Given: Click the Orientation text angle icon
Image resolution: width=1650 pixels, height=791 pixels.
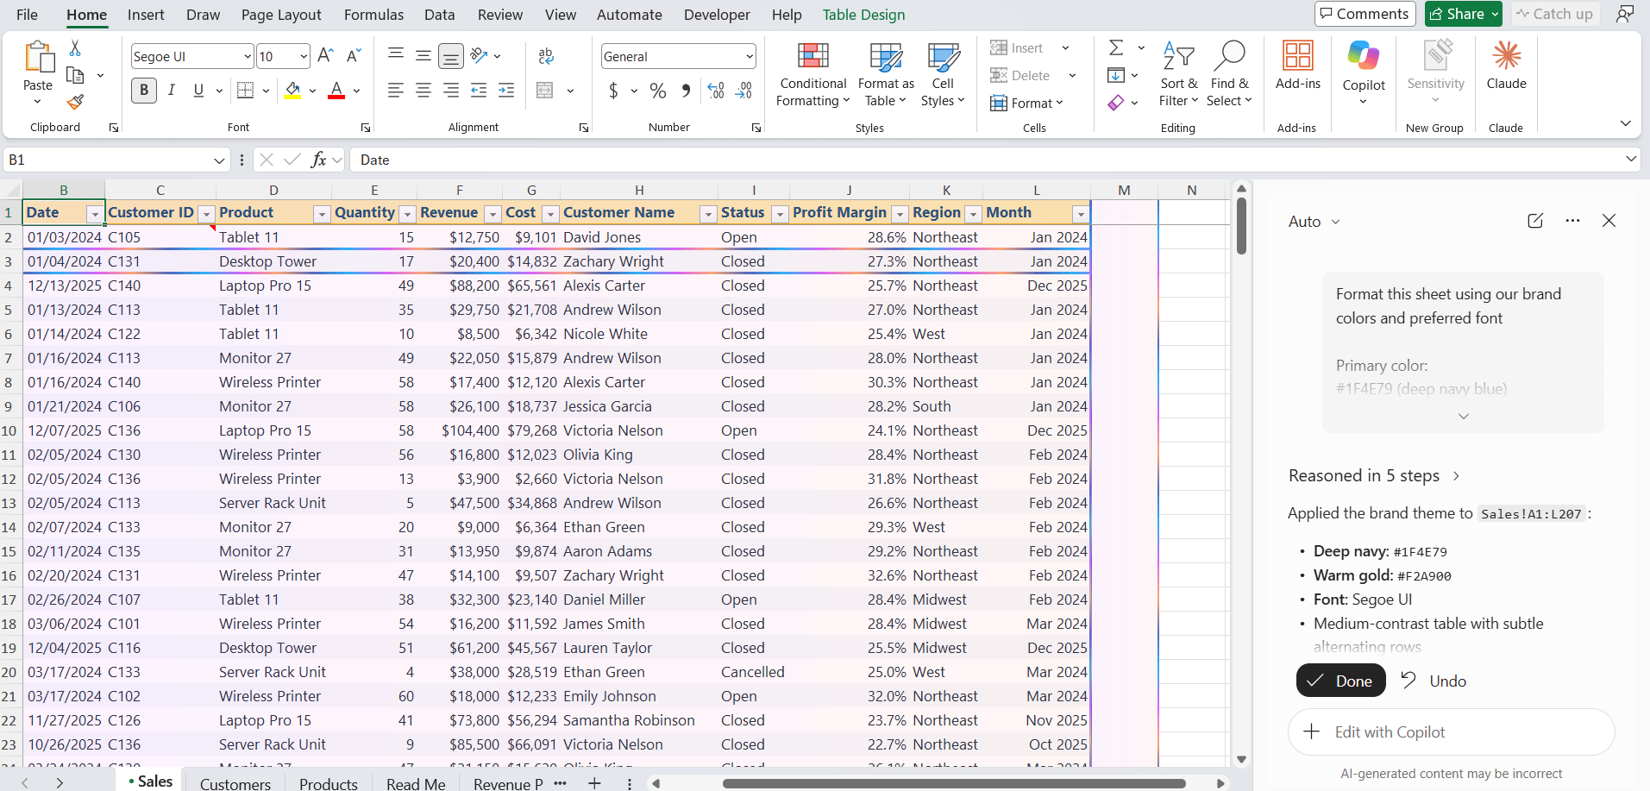Looking at the screenshot, I should tap(480, 56).
